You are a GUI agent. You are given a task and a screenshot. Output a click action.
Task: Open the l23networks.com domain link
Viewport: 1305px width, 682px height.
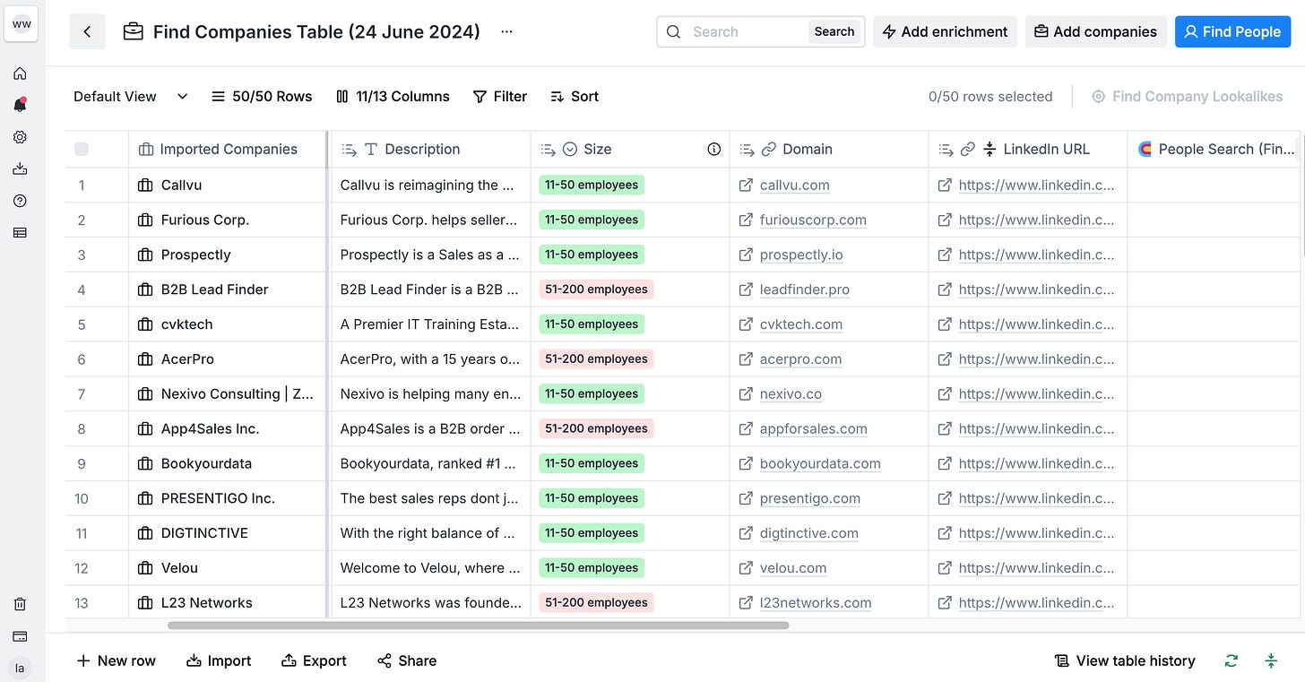pos(816,602)
